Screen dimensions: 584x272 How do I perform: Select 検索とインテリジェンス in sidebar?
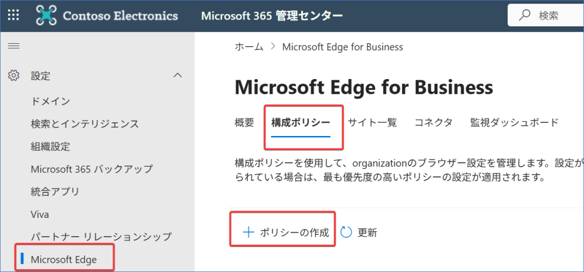(x=85, y=123)
